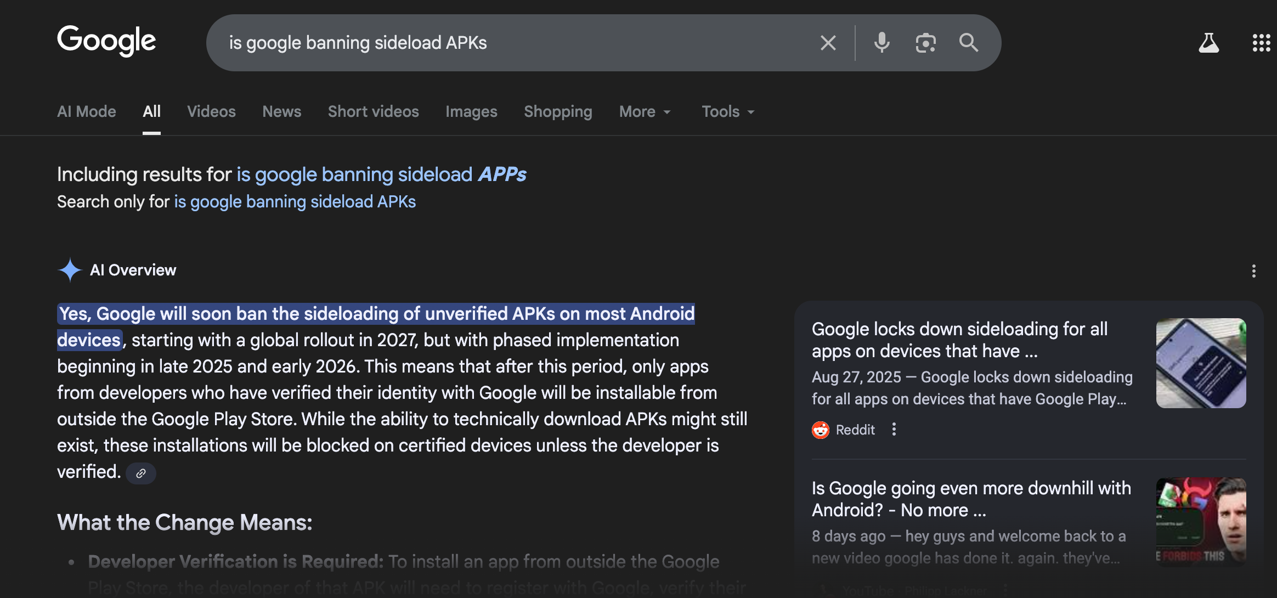Go to Google homepage via logo
The height and width of the screenshot is (598, 1277).
[x=106, y=41]
